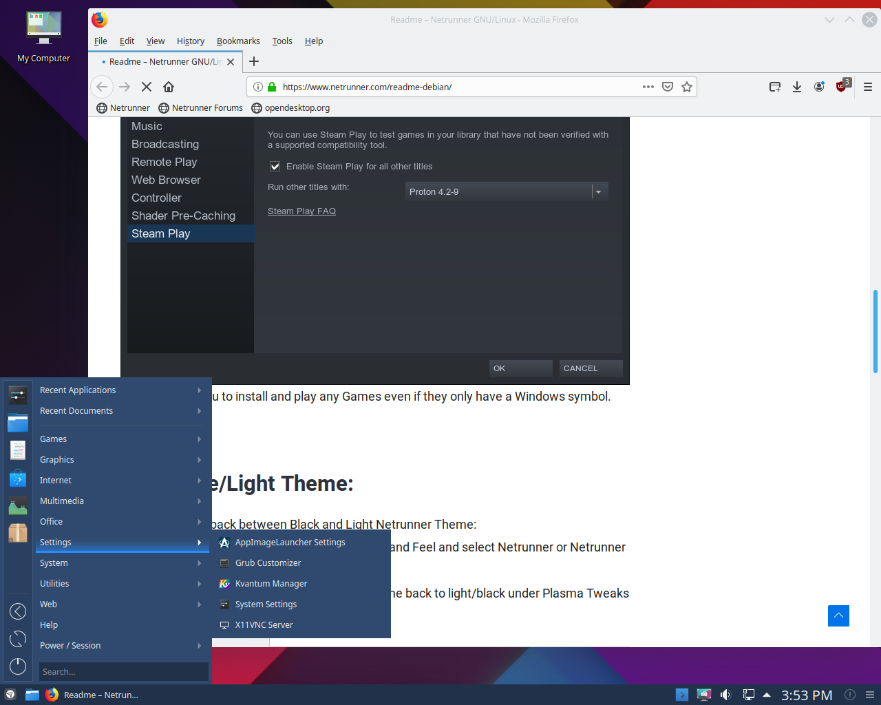Open the Steam Play FAQ link
This screenshot has height=705, width=881.
(x=301, y=211)
